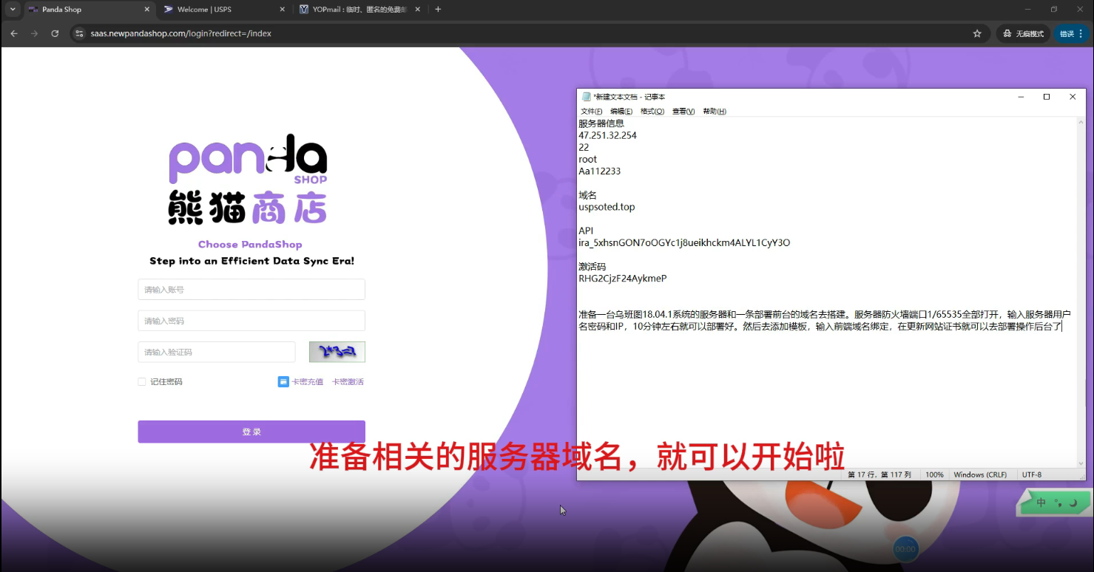Click the Windows (CRLF) status entry
This screenshot has height=572, width=1094.
[x=980, y=474]
